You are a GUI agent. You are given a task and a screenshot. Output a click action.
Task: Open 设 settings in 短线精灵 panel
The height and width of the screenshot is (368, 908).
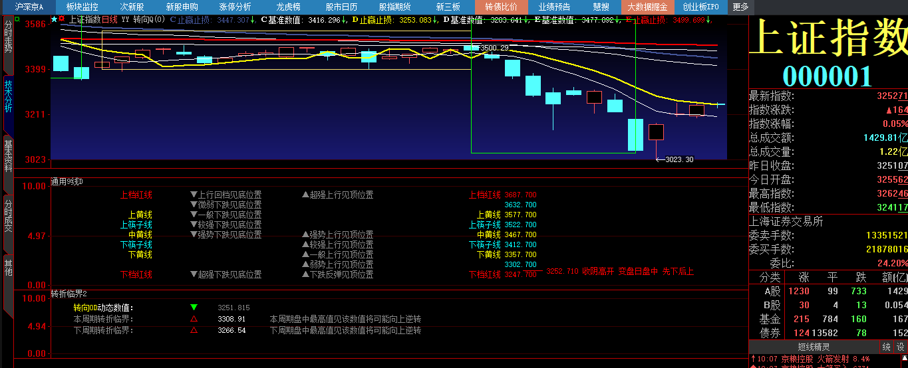point(900,347)
